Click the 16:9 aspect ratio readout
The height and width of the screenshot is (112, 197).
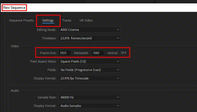(x=123, y=53)
